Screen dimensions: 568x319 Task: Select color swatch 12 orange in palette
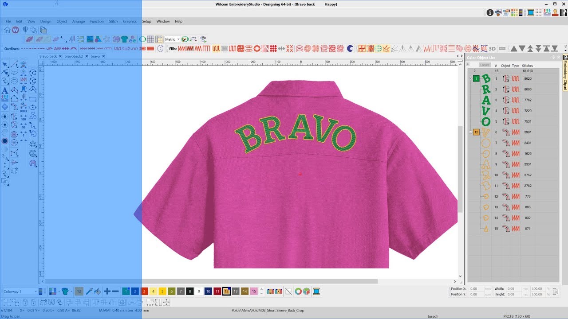(226, 292)
